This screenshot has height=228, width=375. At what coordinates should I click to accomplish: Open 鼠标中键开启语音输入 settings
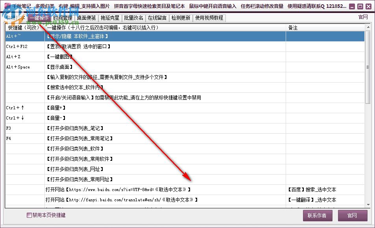coord(213,6)
